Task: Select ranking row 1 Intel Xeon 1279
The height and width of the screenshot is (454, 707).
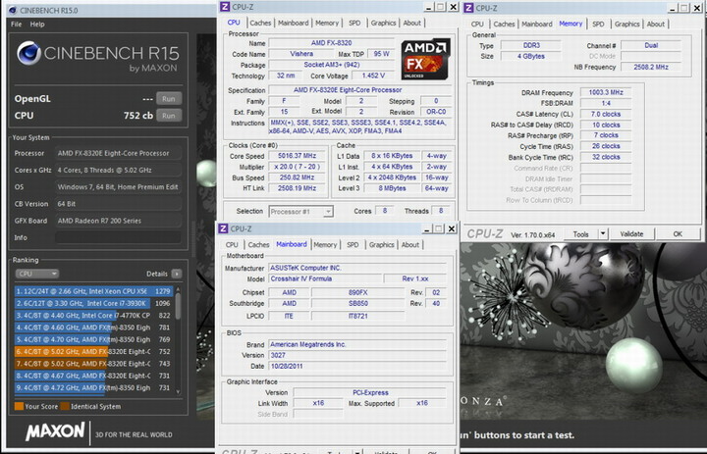Action: coord(93,291)
